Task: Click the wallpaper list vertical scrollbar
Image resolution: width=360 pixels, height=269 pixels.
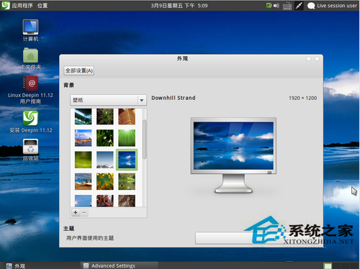Action: [x=145, y=139]
